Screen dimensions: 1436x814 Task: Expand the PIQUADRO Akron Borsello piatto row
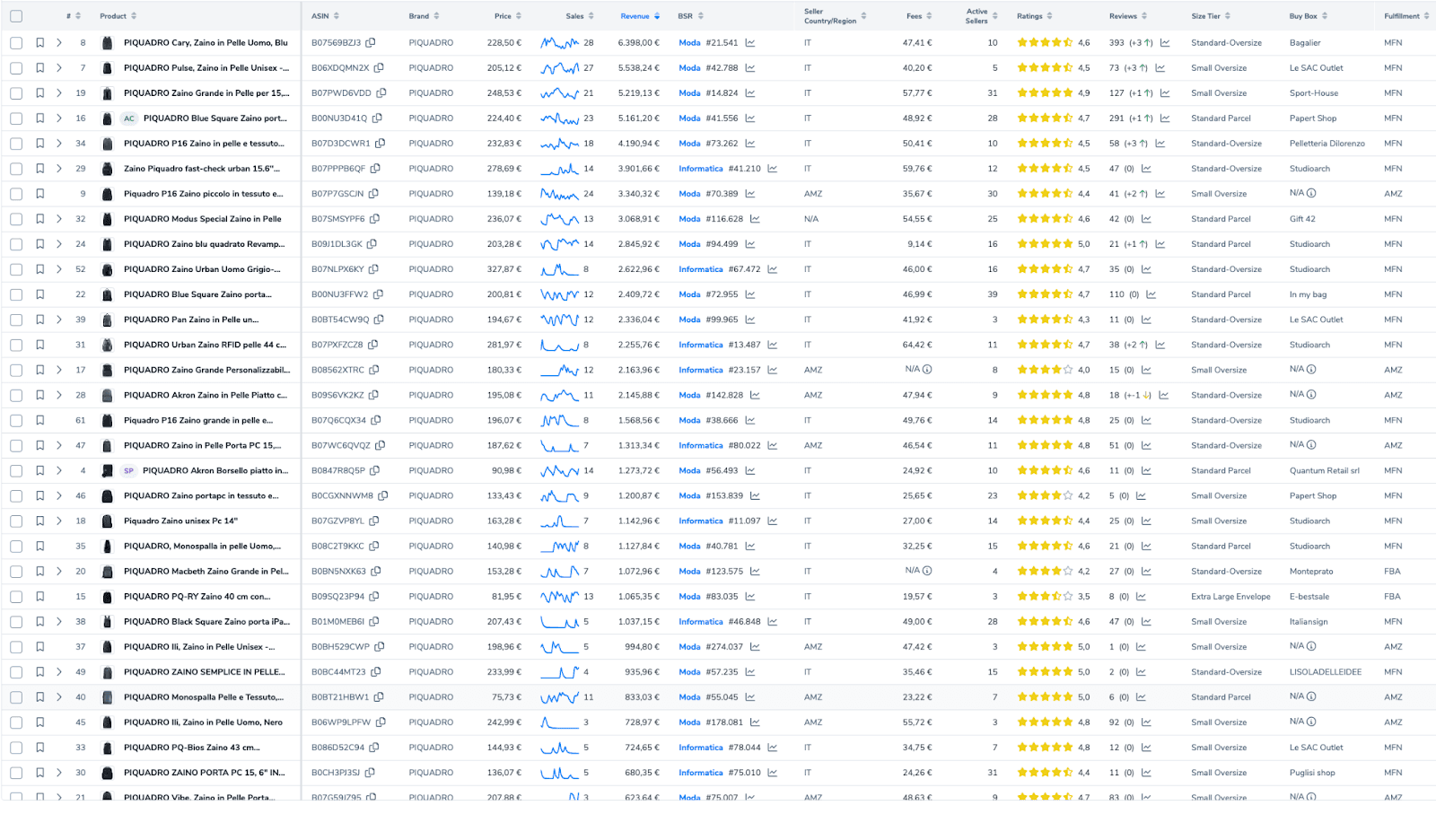click(x=59, y=470)
